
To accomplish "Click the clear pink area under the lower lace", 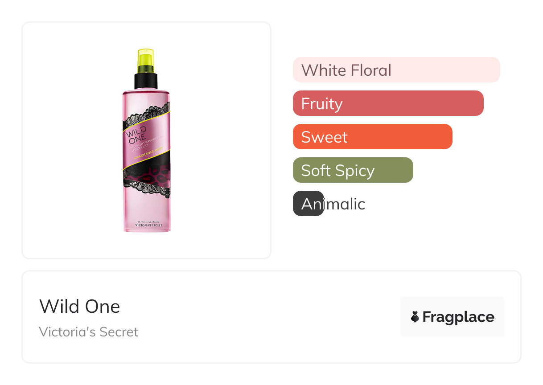I will (146, 209).
